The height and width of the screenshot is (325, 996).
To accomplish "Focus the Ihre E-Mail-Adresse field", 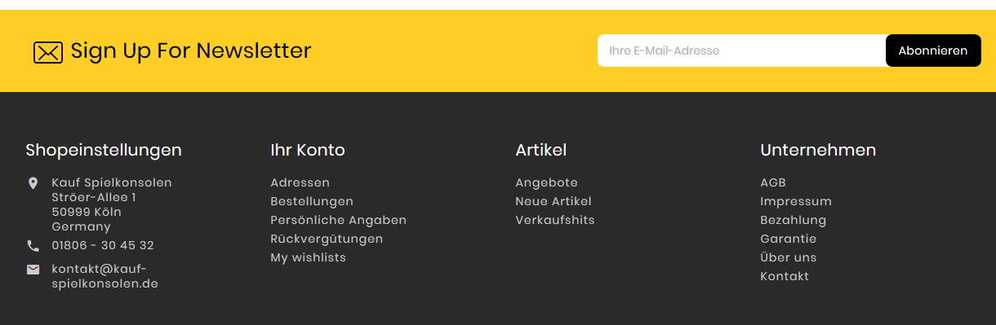I will pos(741,51).
